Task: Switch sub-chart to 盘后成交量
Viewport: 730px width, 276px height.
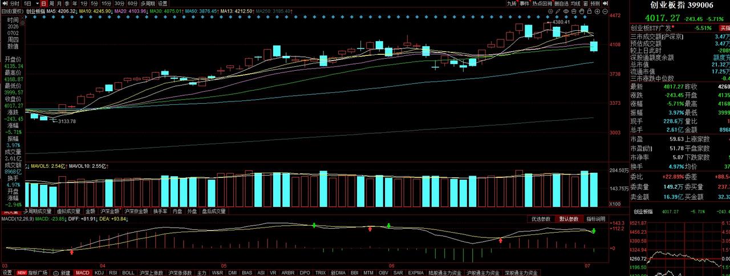Action: pos(214,211)
